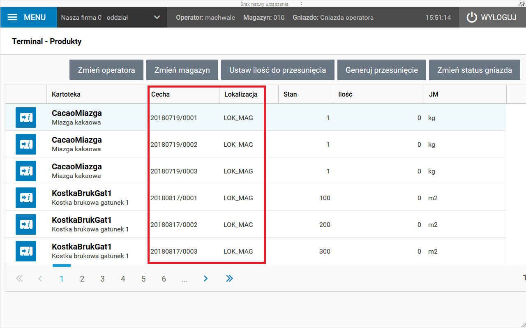The height and width of the screenshot is (328, 526).
Task: Sort by the Kartoteka column header
Action: (x=97, y=94)
